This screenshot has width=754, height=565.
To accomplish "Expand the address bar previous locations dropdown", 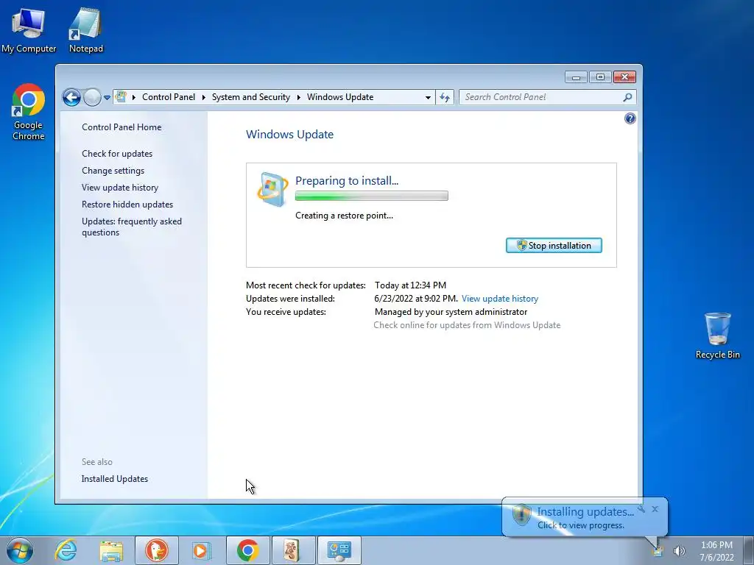I will [428, 98].
